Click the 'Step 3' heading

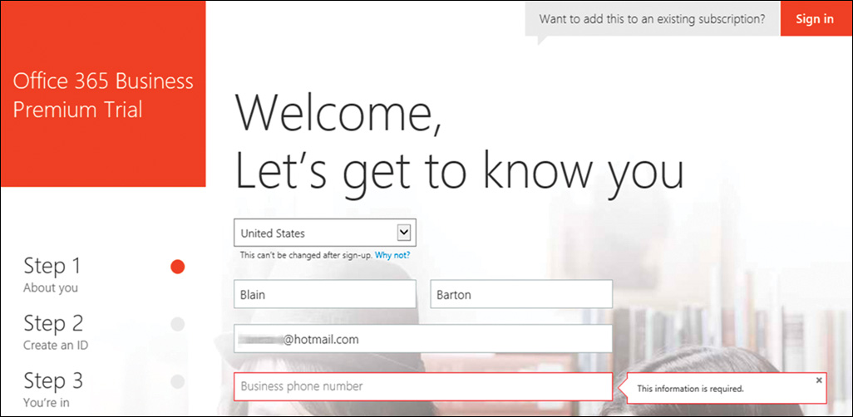pyautogui.click(x=53, y=380)
